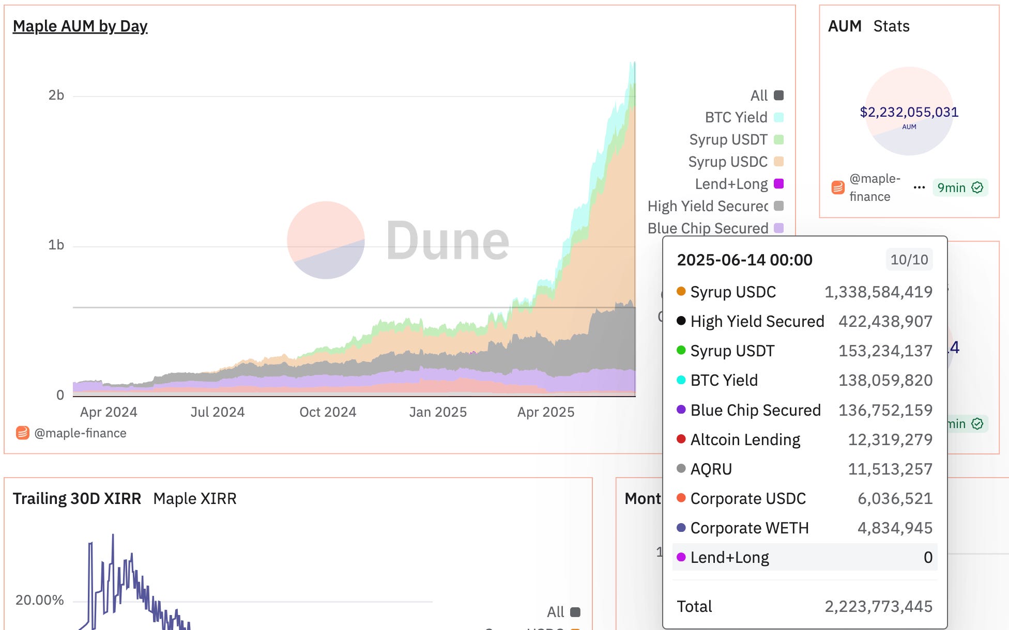1009x630 pixels.
Task: Click AQRU row in tooltip
Action: point(804,469)
